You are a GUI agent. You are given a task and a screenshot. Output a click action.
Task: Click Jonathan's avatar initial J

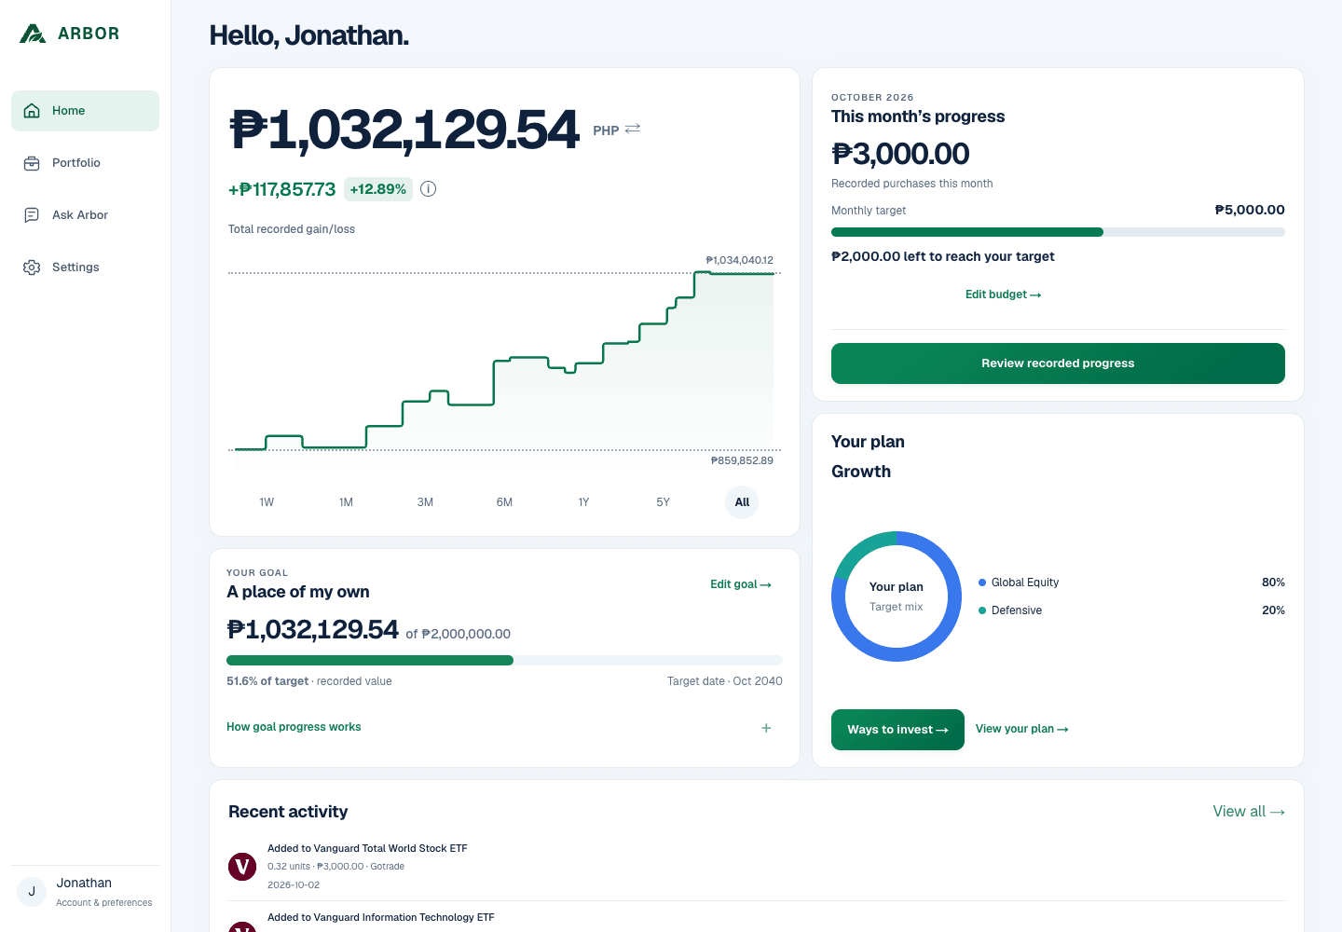(x=32, y=892)
